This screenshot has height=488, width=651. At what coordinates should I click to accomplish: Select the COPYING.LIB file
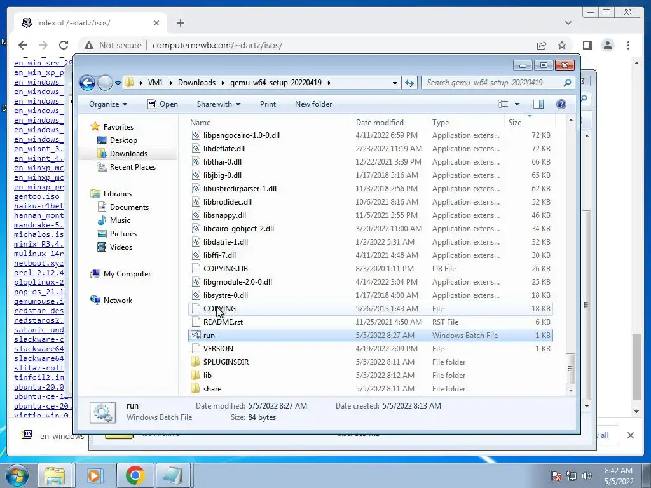[x=226, y=269]
